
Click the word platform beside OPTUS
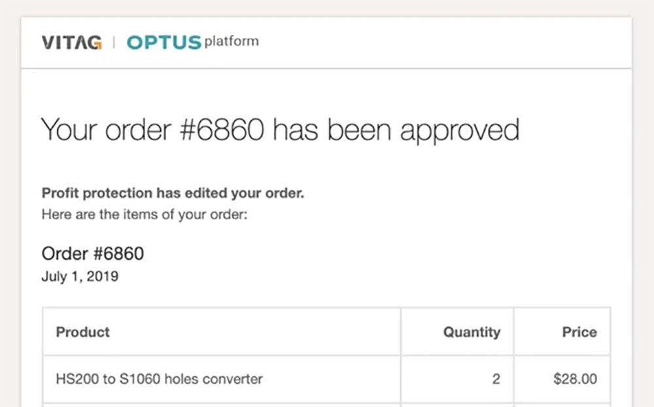(231, 42)
